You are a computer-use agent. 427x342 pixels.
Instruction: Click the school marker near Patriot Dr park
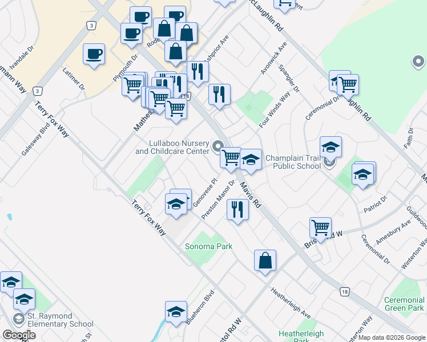362,176
